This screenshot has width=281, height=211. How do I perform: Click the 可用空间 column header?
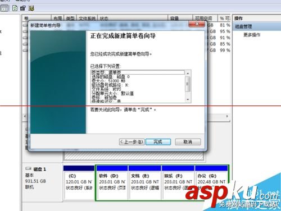tap(205, 18)
